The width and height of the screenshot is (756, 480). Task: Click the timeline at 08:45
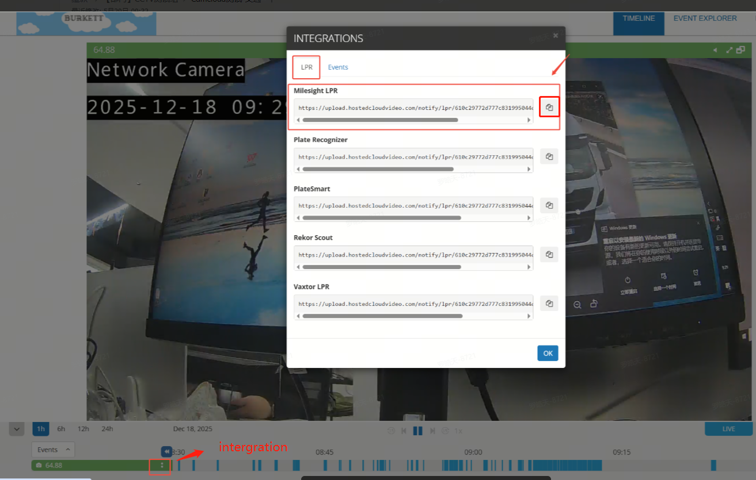pos(325,452)
